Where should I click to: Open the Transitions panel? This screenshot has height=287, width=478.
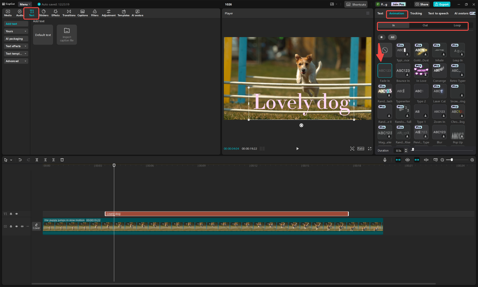69,13
